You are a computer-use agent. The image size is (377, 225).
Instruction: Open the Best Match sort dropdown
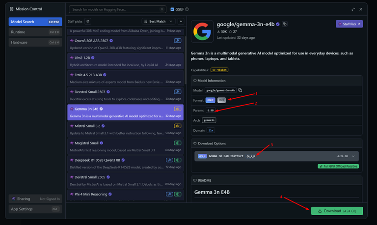click(158, 21)
